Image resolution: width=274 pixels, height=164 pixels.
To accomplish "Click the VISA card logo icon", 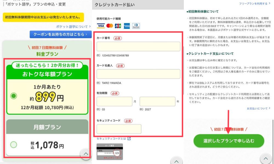I will [101, 26].
